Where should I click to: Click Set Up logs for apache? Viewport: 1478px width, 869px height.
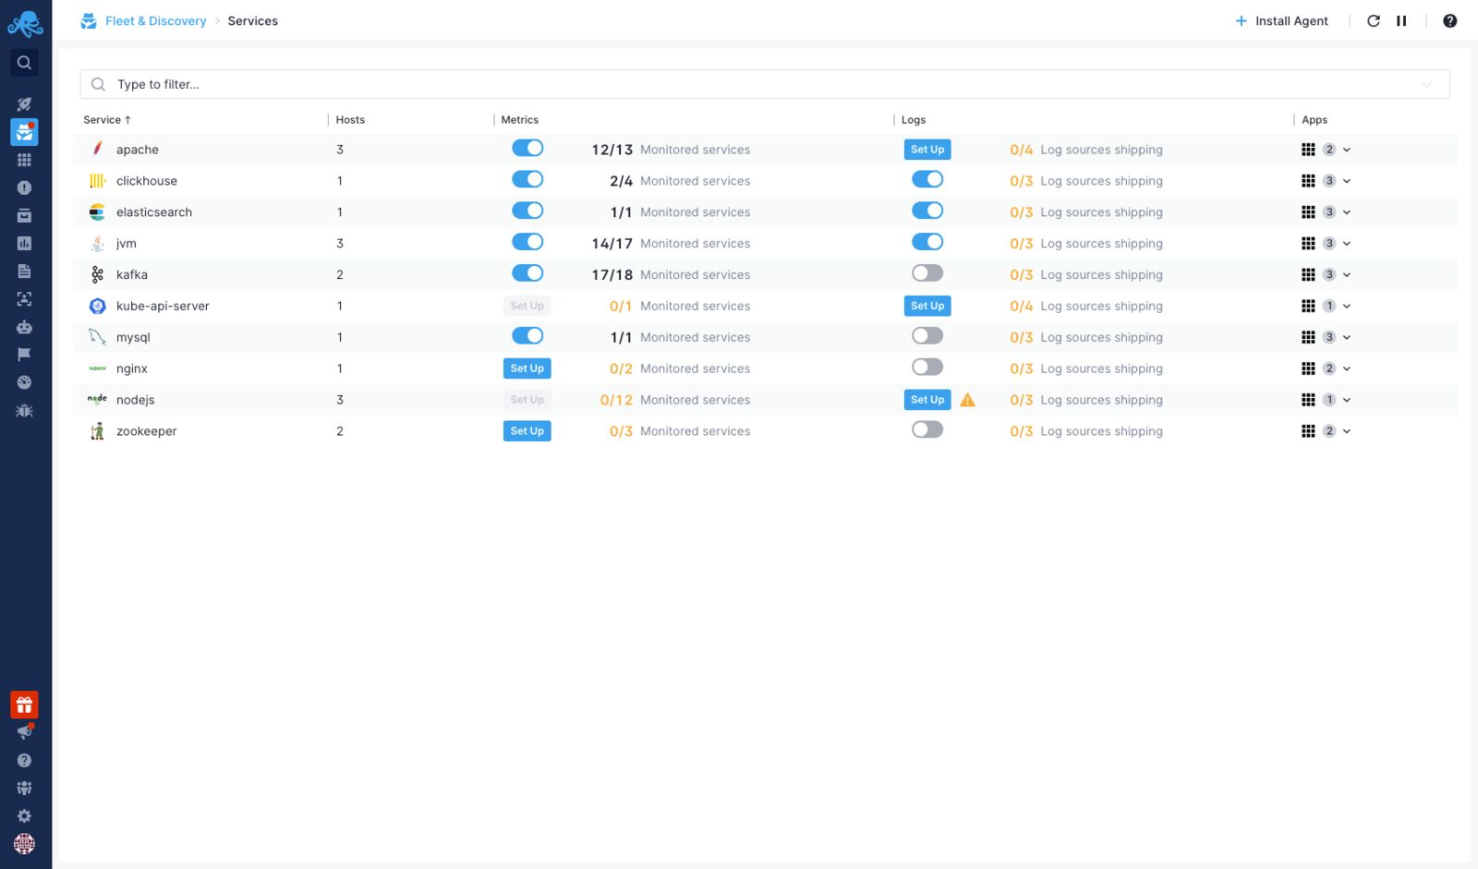(x=927, y=150)
